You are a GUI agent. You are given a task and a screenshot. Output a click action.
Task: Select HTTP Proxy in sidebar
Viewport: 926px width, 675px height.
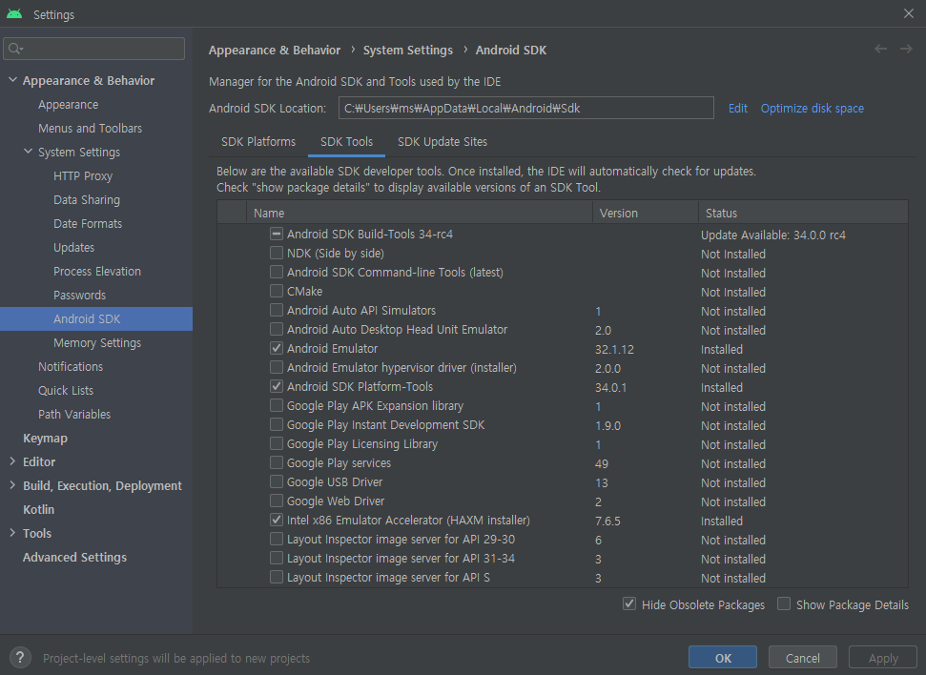click(x=83, y=176)
